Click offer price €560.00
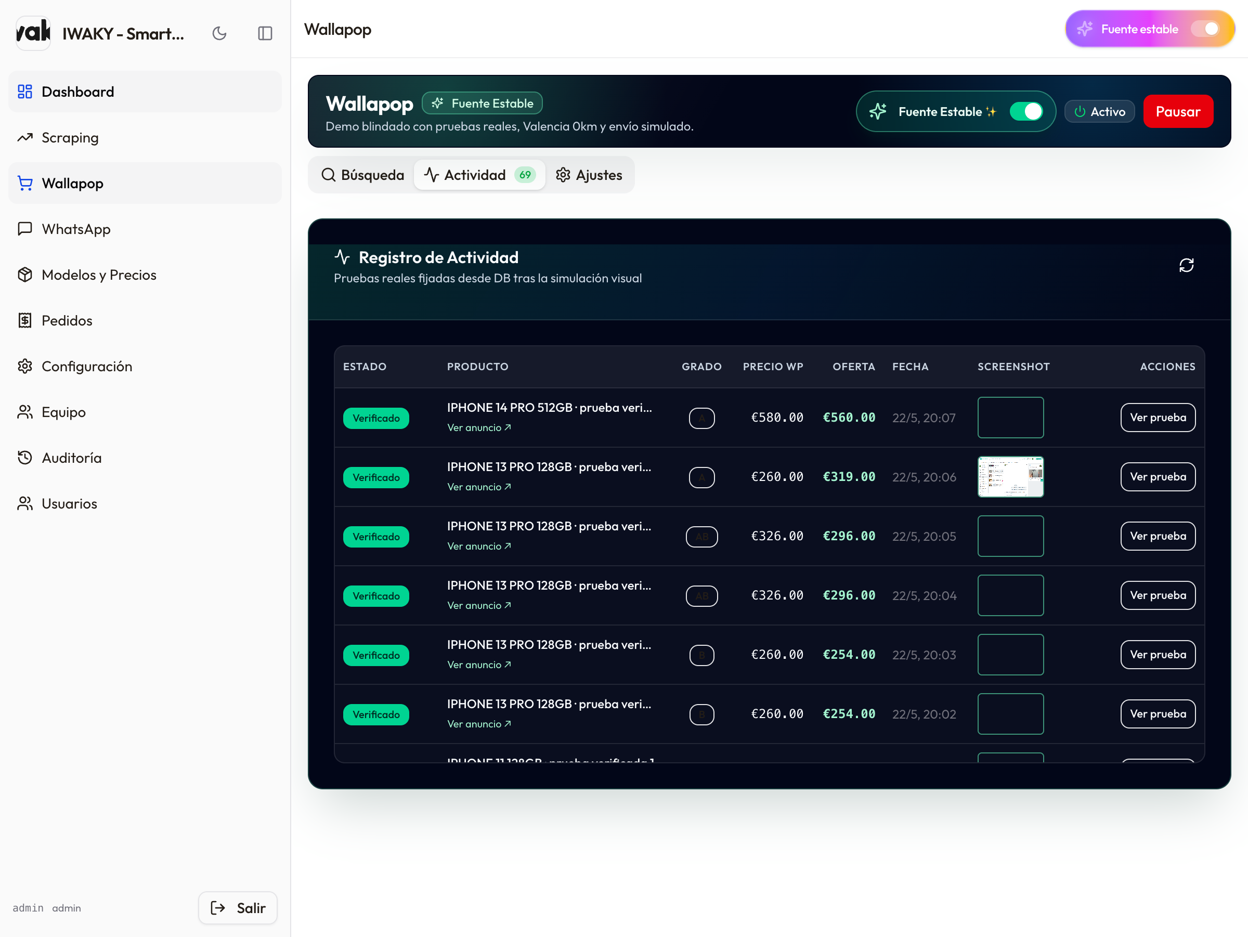1248x937 pixels. [x=849, y=418]
